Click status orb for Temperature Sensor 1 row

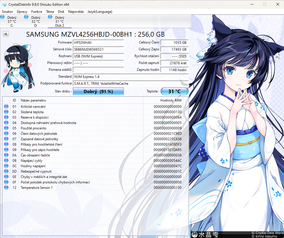tap(6, 187)
